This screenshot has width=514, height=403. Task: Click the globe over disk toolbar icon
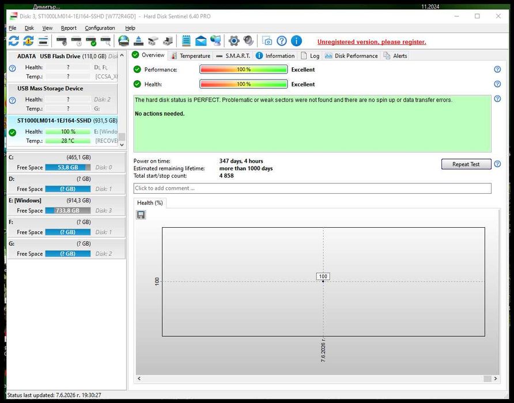coord(123,41)
